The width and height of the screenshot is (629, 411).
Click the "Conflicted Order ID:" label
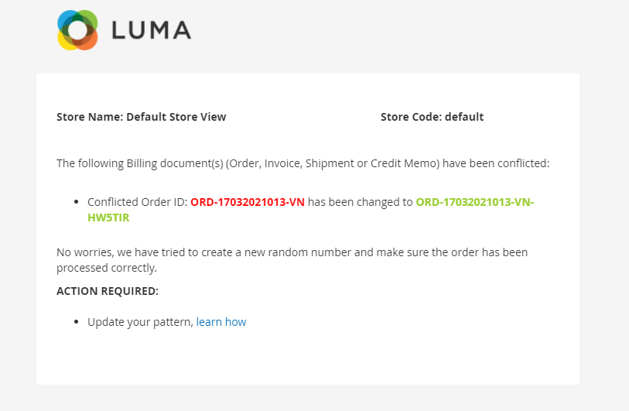[x=137, y=202]
